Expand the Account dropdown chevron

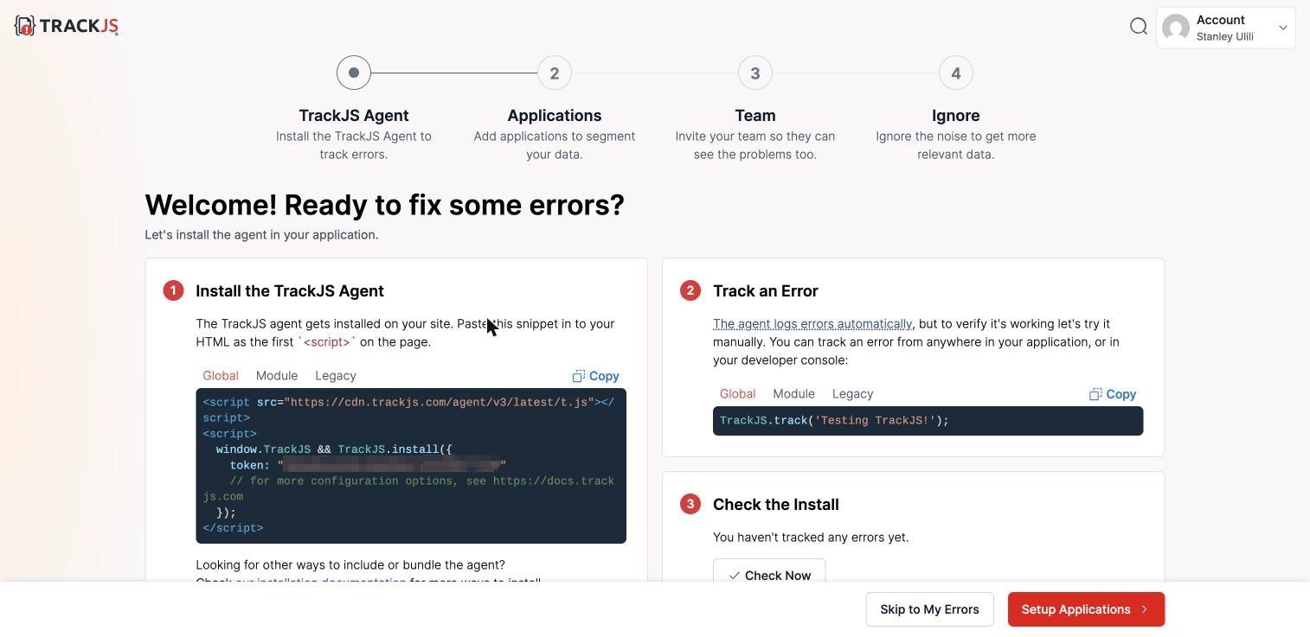coord(1283,28)
